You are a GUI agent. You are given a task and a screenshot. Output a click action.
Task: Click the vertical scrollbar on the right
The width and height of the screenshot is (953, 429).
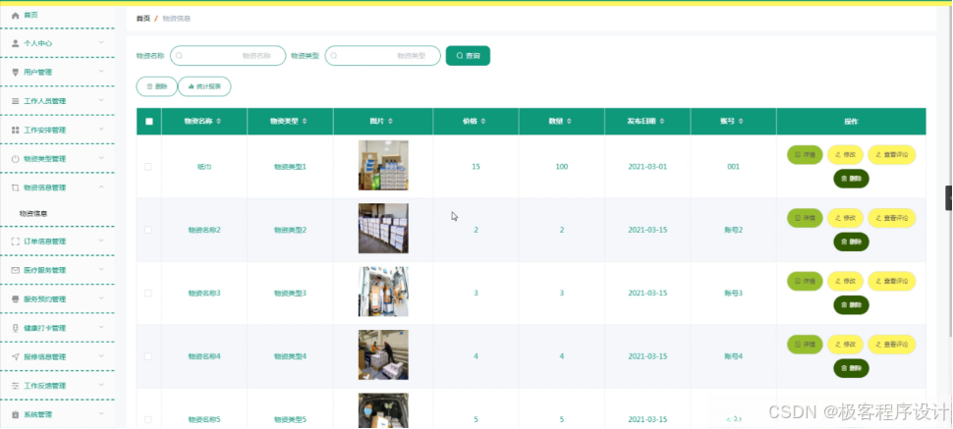point(949,170)
